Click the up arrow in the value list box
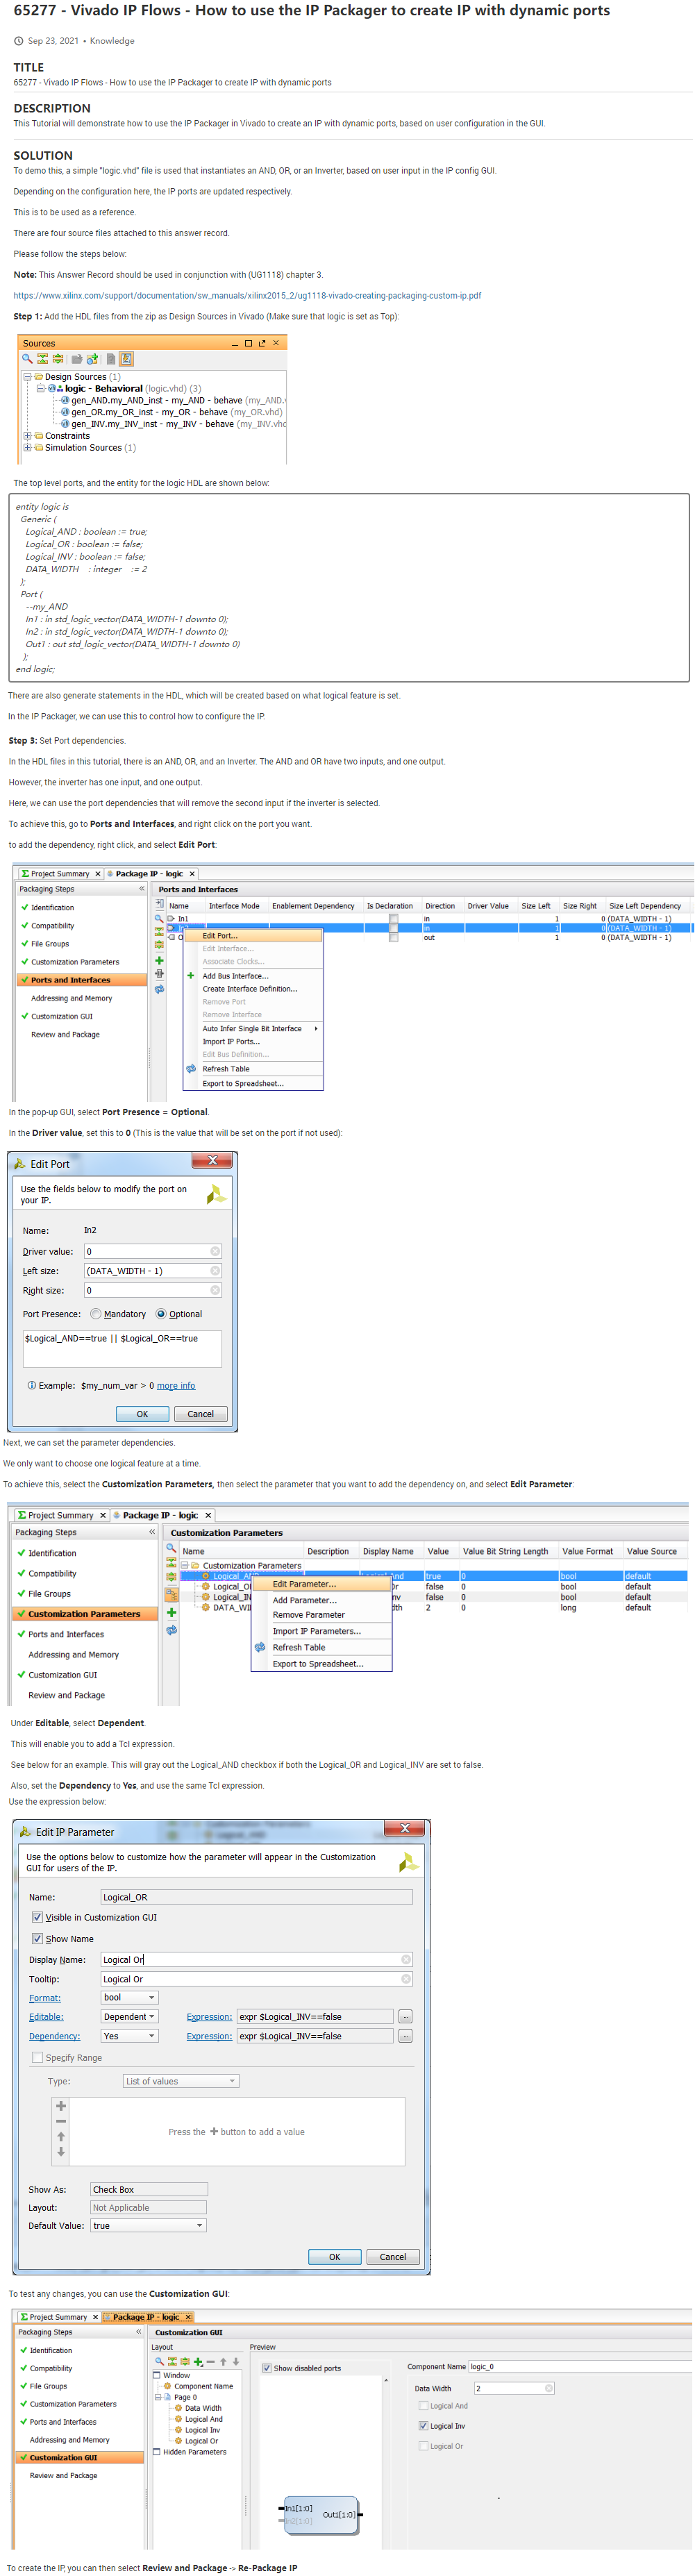Viewport: 695px width, 2576px height. tap(61, 2137)
